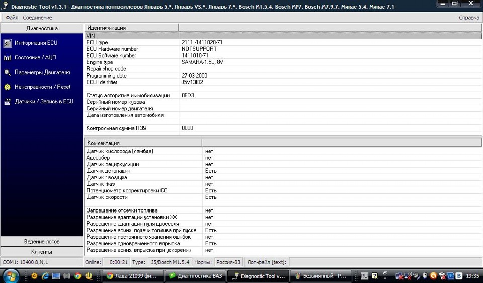Select the Датчик детонации row
The width and height of the screenshot is (483, 283).
[x=283, y=171]
